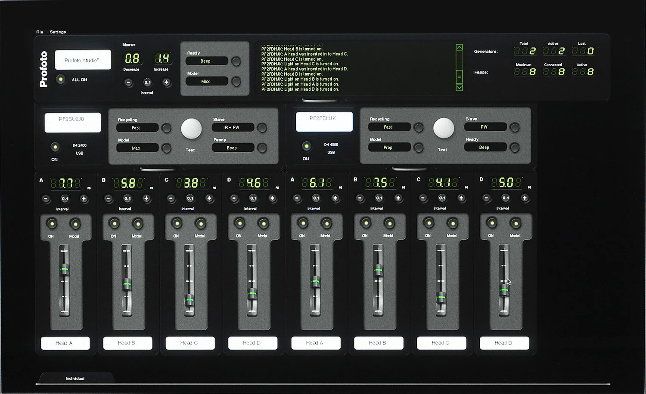This screenshot has width=646, height=394.
Task: Open the File menu
Action: coord(40,32)
